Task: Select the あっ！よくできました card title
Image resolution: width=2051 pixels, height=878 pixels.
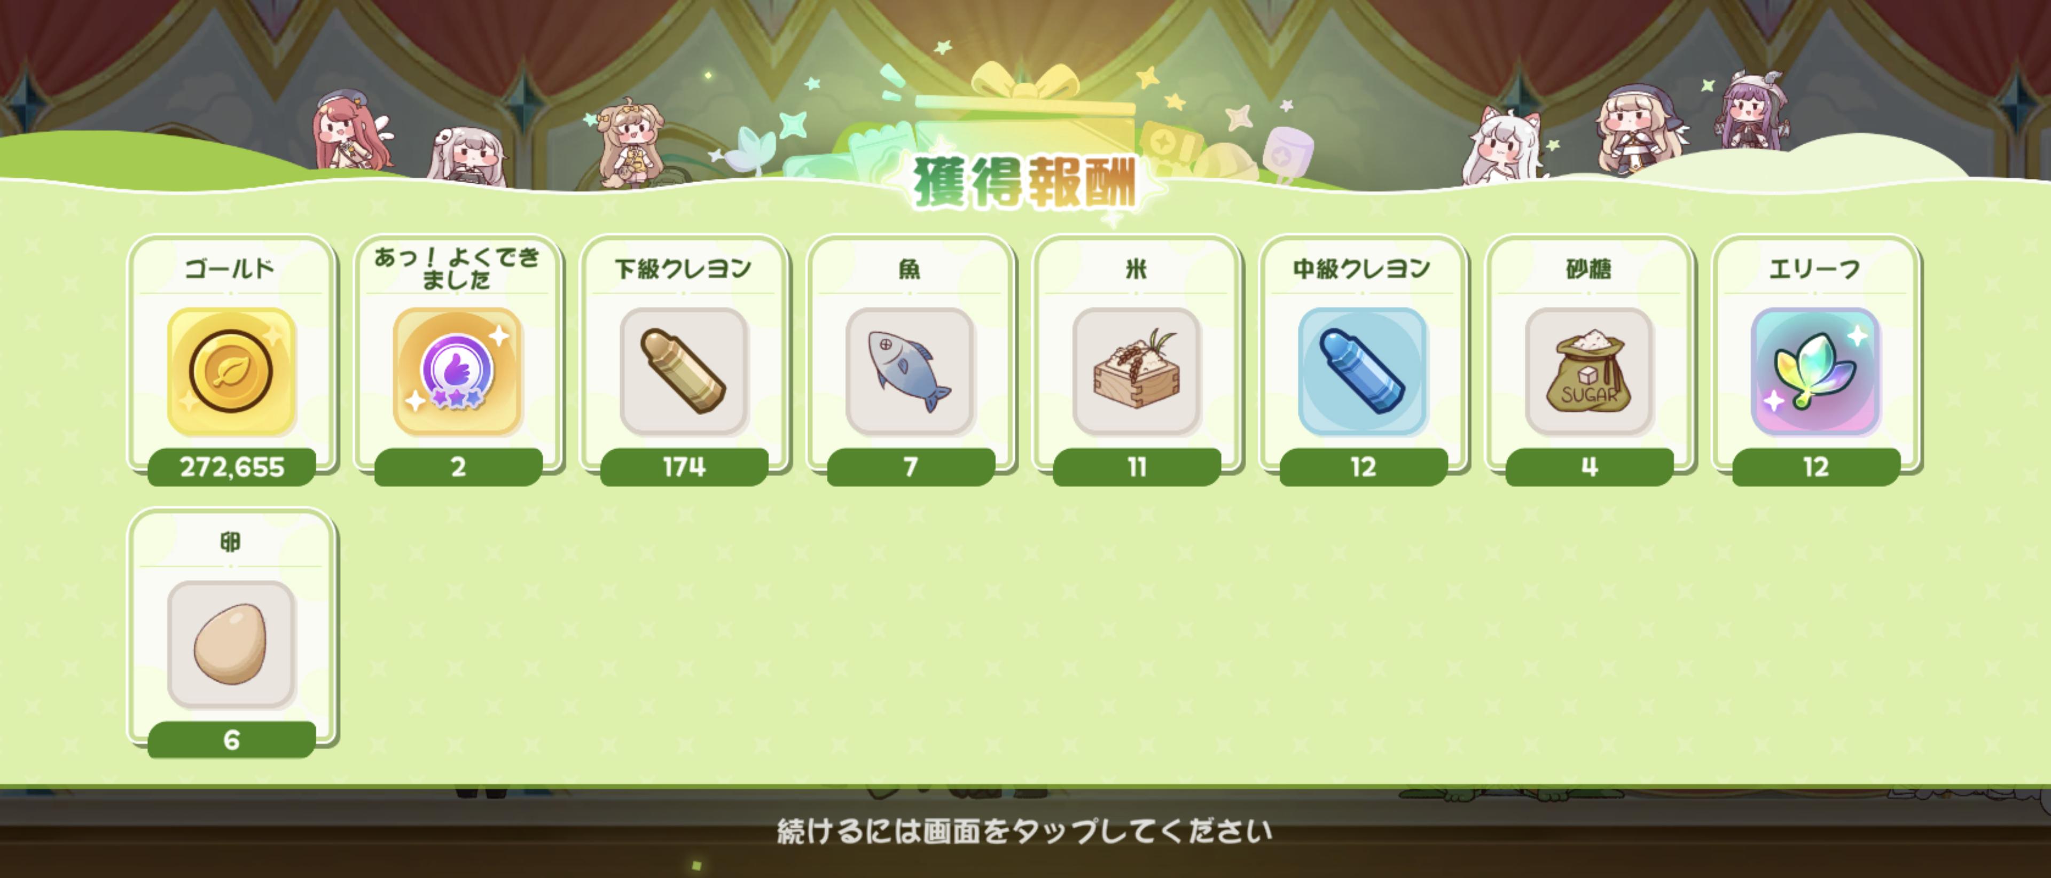Action: coord(457,268)
